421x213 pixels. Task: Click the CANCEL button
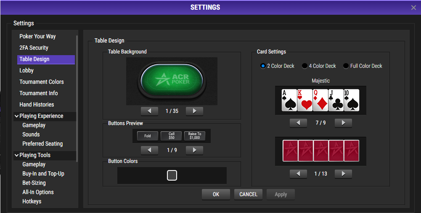click(249, 194)
